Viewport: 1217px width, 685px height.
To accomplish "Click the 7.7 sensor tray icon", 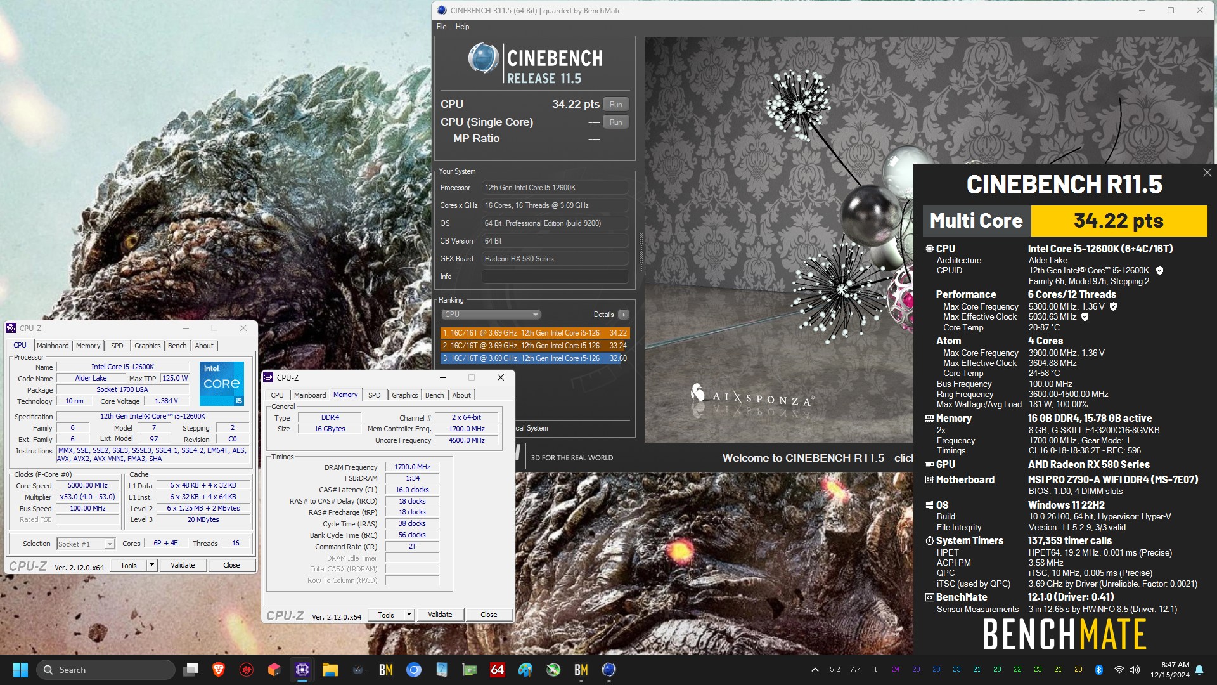I will 855,670.
